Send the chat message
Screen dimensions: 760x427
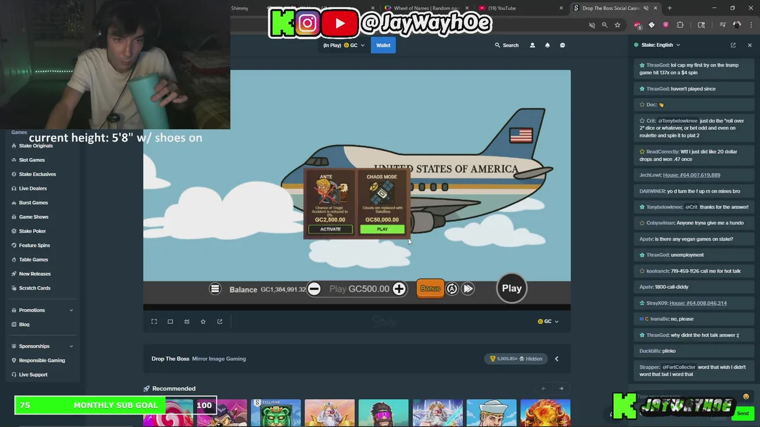coord(743,413)
